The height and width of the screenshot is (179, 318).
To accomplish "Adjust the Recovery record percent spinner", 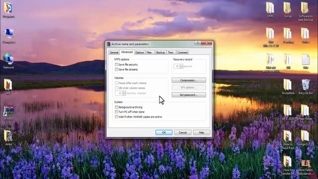I will coord(181,66).
